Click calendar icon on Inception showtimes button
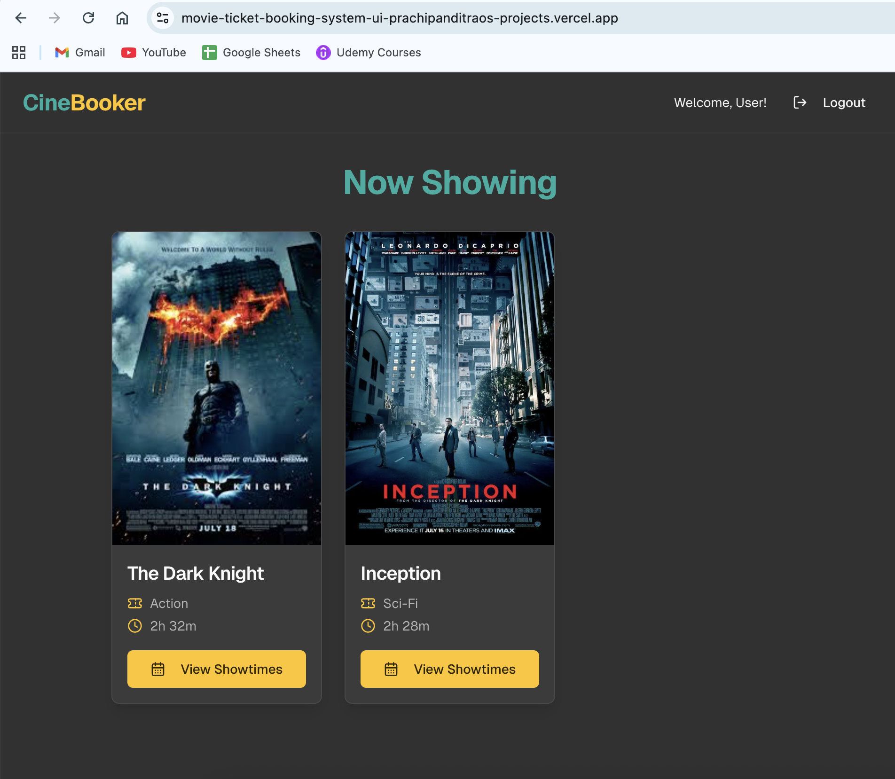This screenshot has height=779, width=895. (x=391, y=669)
